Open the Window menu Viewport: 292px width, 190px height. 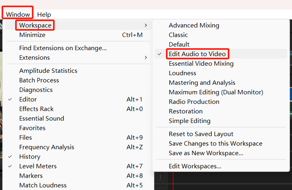[18, 14]
